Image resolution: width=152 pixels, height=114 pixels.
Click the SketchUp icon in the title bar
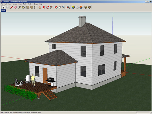pos(2,2)
